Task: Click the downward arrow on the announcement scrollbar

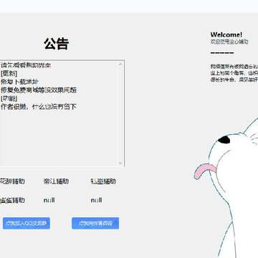Action: click(x=120, y=163)
